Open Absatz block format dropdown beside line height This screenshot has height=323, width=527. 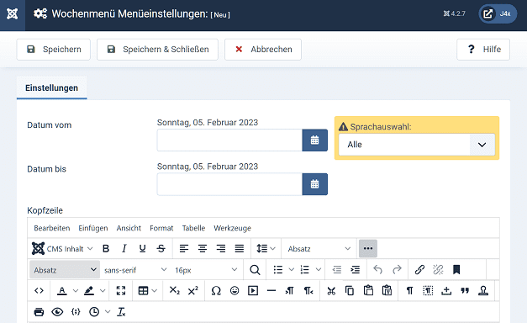click(x=319, y=249)
